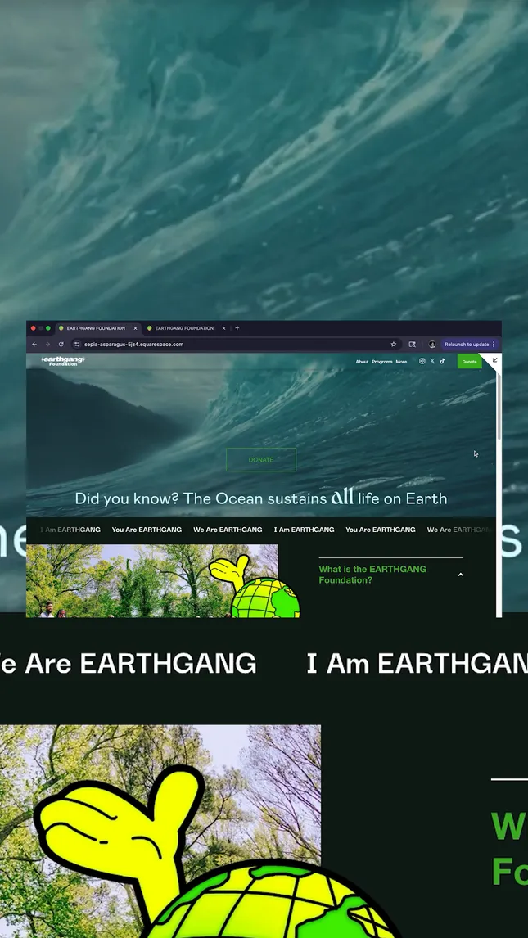Image resolution: width=528 pixels, height=938 pixels.
Task: Bookmark this page with the star icon
Action: 394,345
